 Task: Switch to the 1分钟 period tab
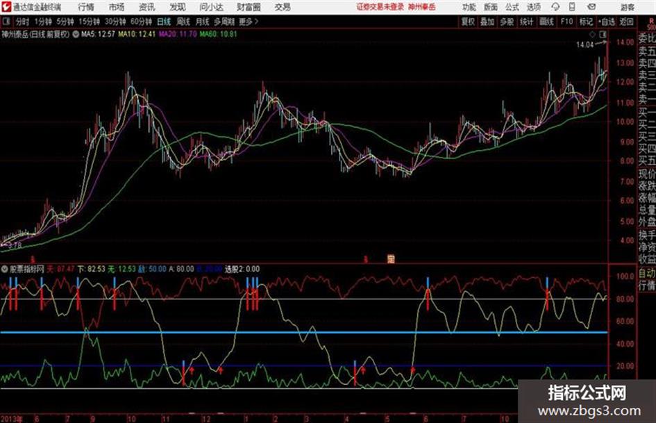point(42,22)
